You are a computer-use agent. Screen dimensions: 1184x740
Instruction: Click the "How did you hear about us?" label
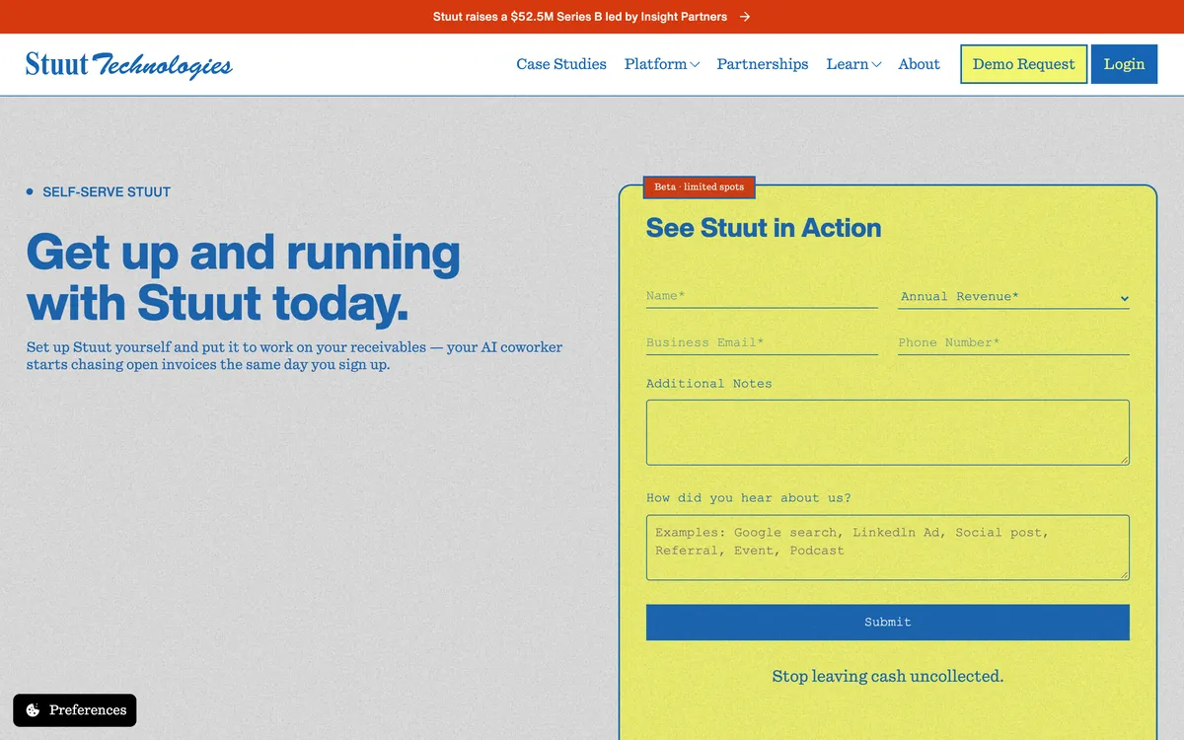pos(749,498)
